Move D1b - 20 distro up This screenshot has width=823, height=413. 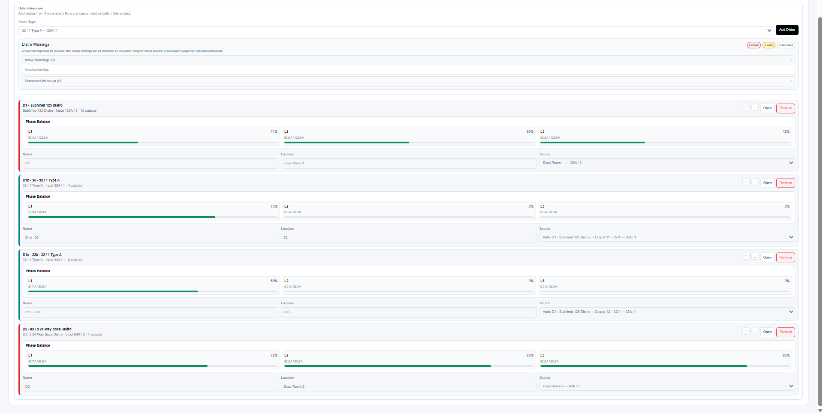pos(746,182)
